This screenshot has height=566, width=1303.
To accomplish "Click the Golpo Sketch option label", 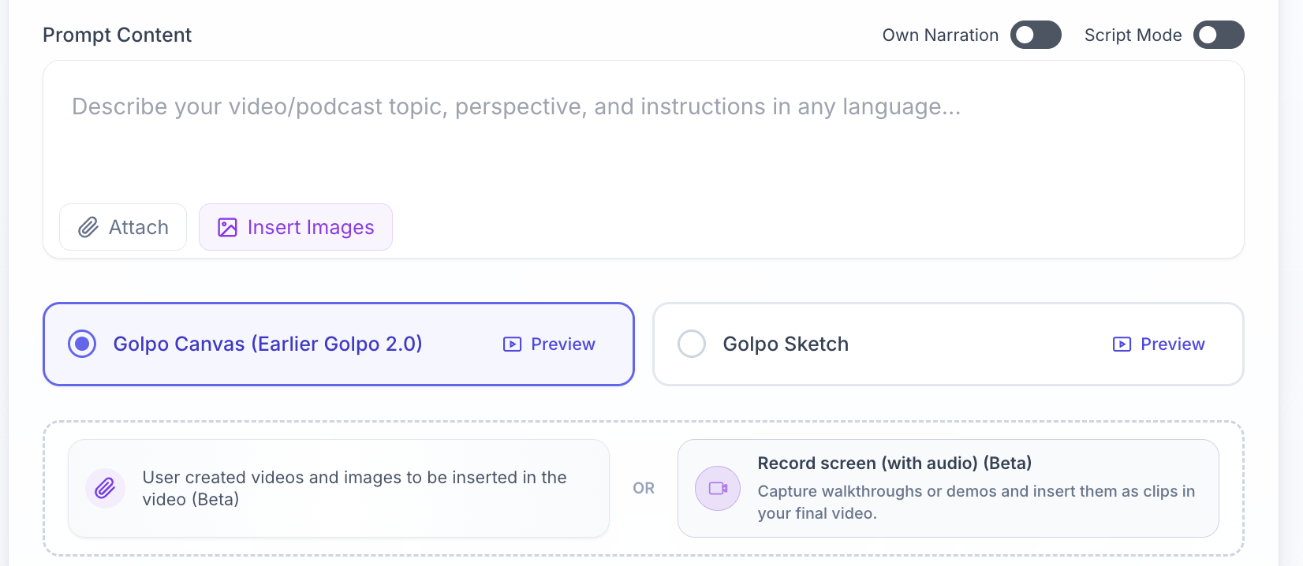I will 786,344.
